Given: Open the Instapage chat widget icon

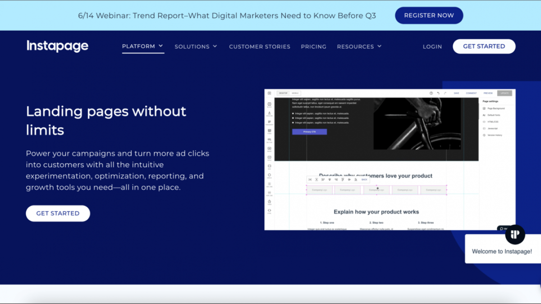Looking at the screenshot, I should (515, 234).
